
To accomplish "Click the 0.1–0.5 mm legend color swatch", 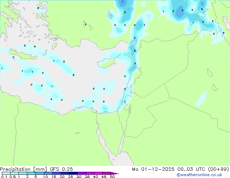I will point(6,173).
